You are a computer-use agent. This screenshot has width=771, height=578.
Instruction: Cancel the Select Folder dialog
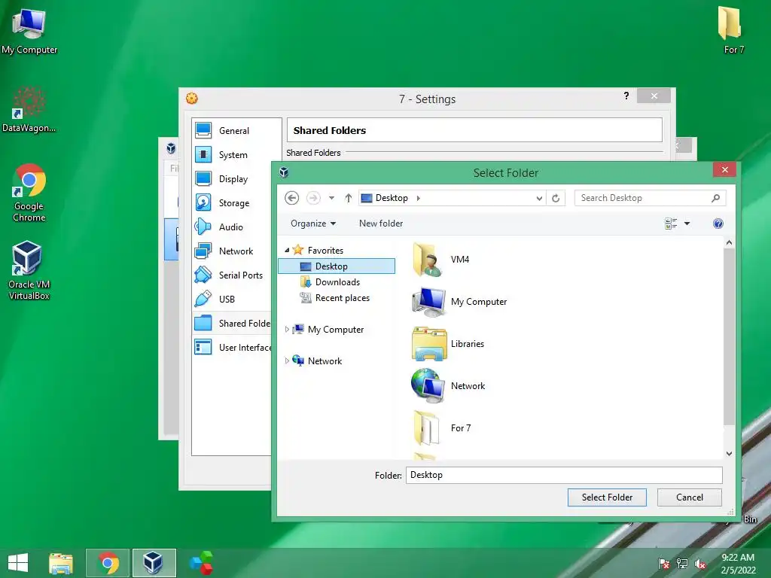coord(690,497)
